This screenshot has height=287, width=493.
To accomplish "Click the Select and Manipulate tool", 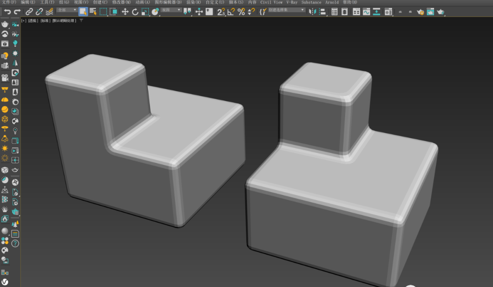I will [199, 11].
